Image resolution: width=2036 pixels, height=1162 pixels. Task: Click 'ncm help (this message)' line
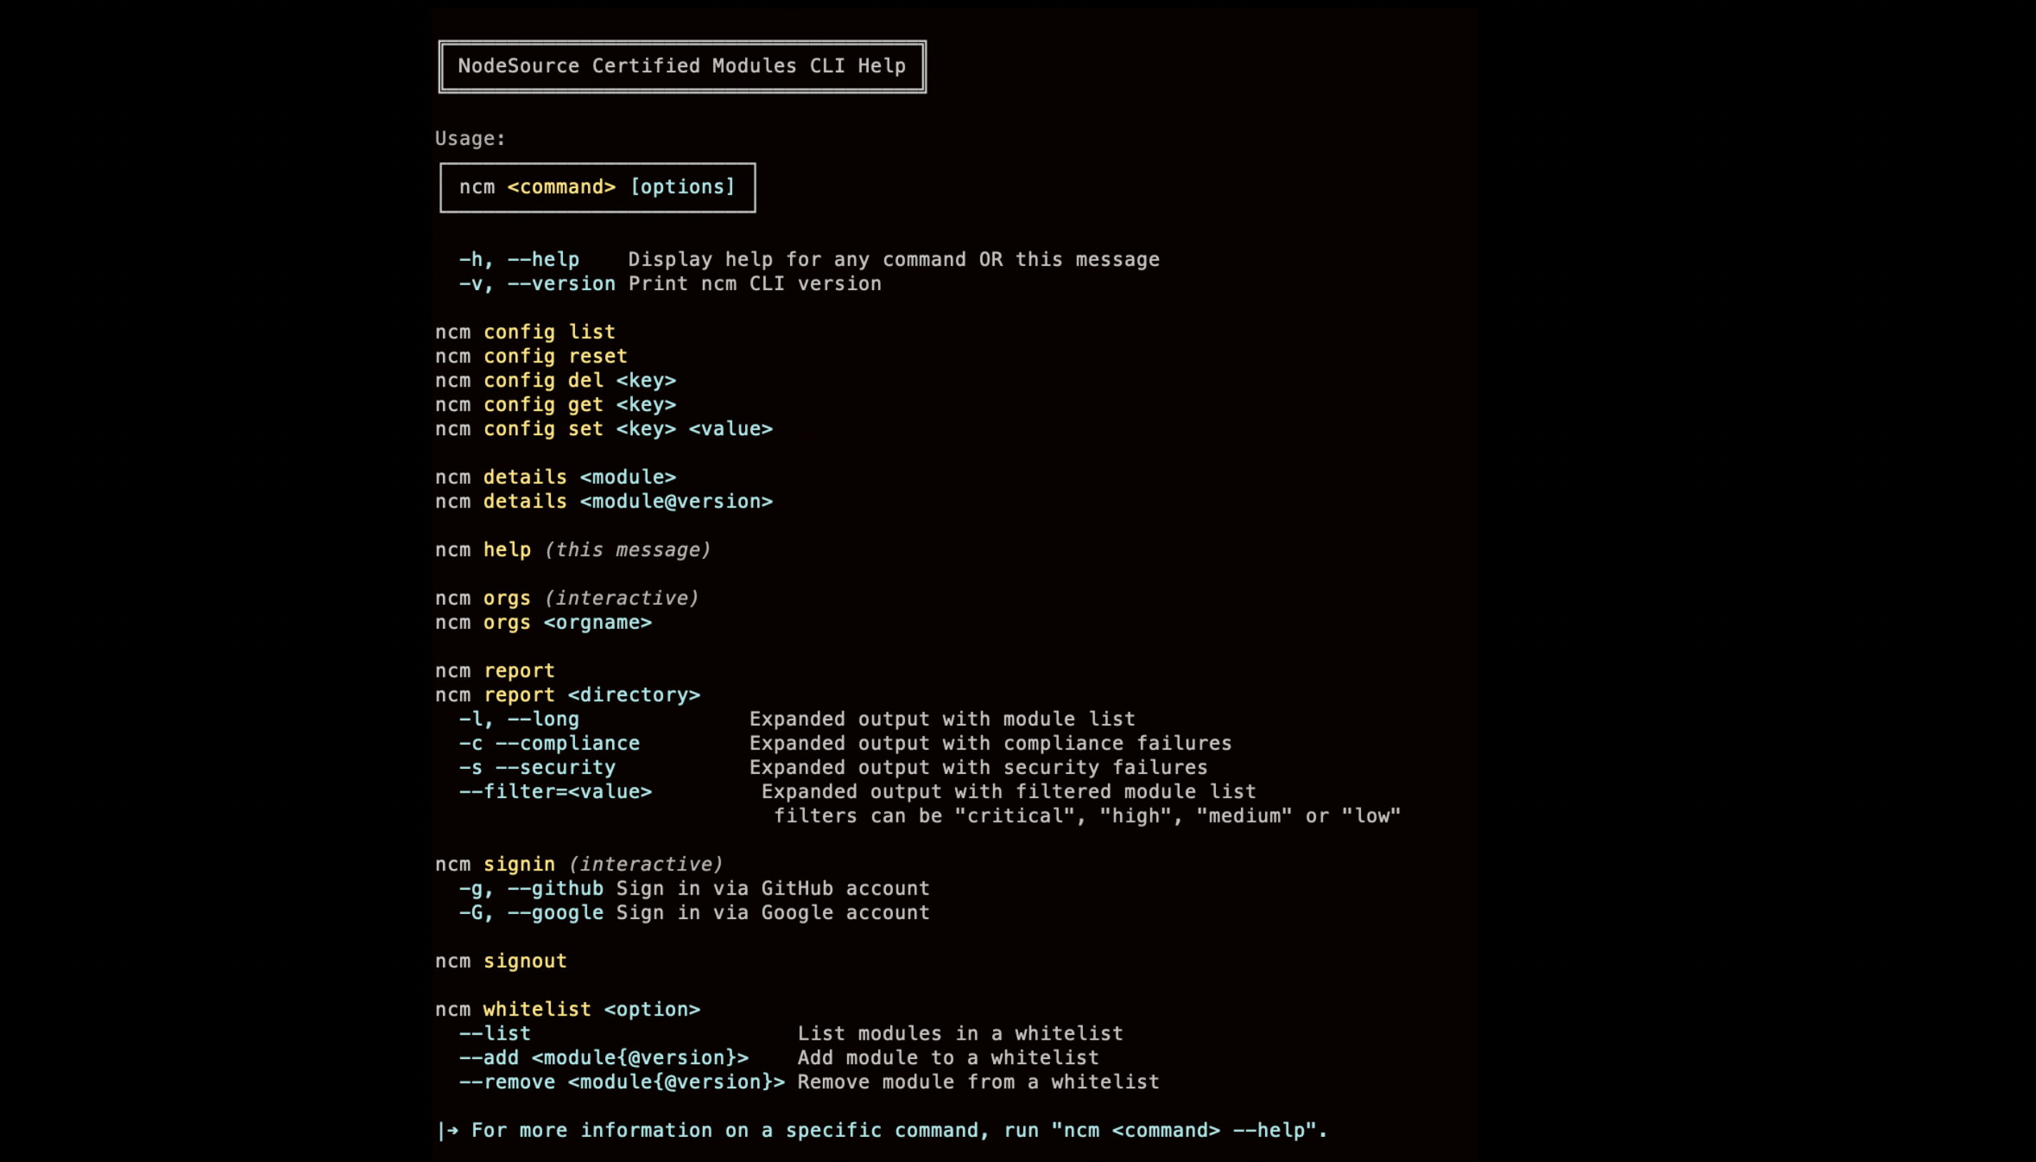coord(573,550)
